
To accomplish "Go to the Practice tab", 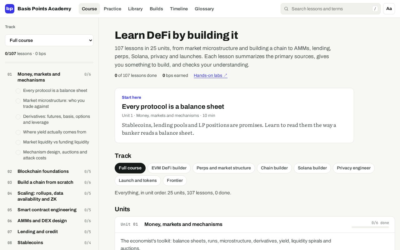I will tap(112, 9).
